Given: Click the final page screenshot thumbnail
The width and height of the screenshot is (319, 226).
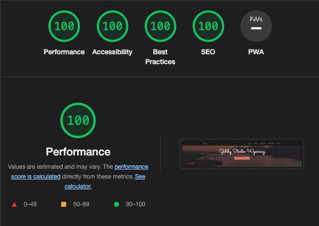Looking at the screenshot, I should (x=242, y=154).
